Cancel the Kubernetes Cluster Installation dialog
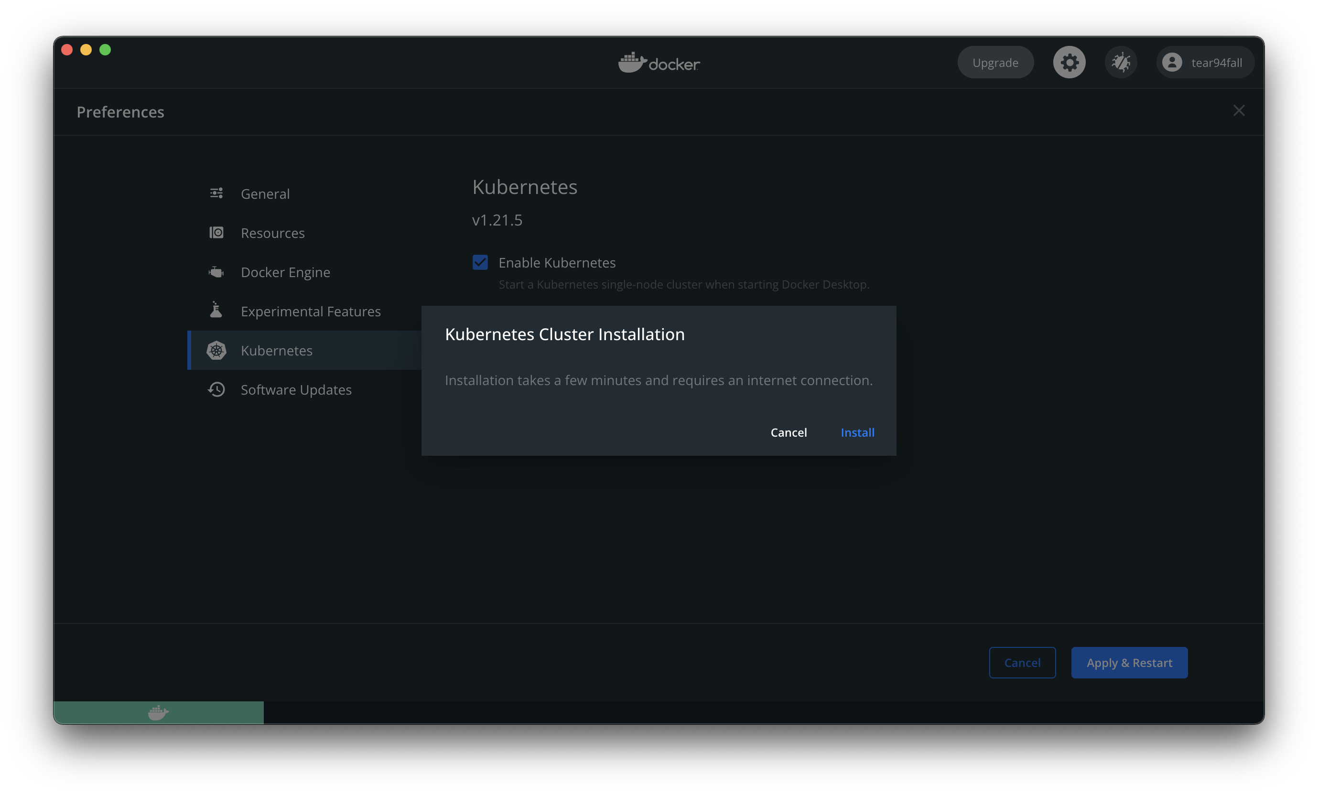 point(789,432)
